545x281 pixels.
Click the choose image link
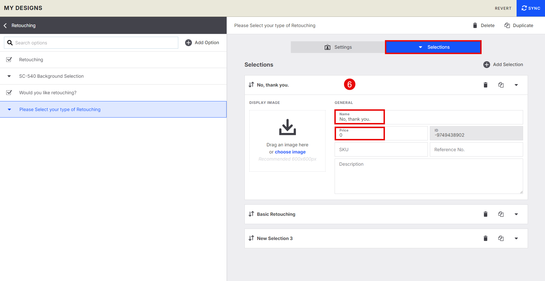tap(290, 152)
